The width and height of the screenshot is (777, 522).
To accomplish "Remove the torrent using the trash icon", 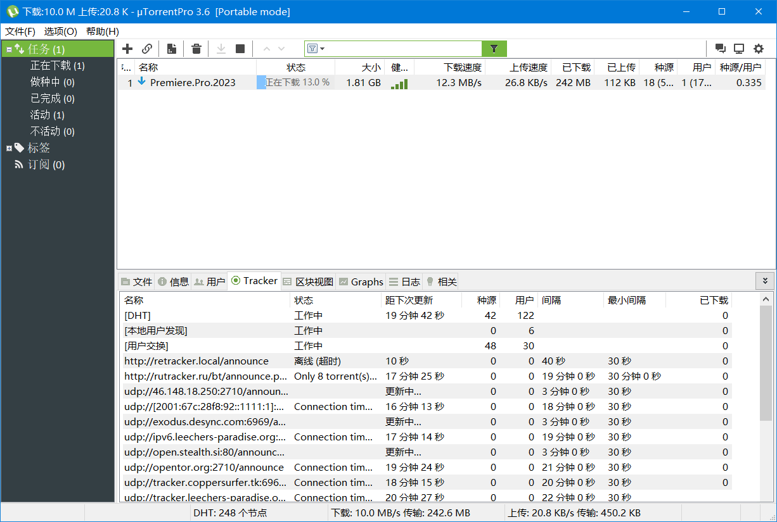I will pos(196,48).
